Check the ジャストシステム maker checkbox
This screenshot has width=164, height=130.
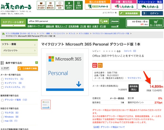[2, 87]
